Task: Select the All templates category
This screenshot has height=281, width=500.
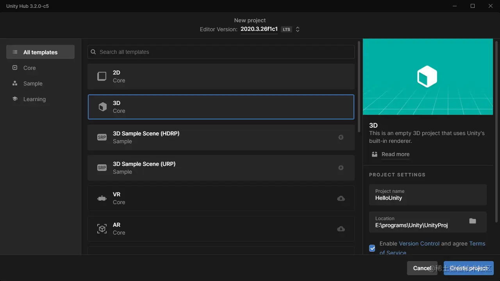Action: pos(40,52)
